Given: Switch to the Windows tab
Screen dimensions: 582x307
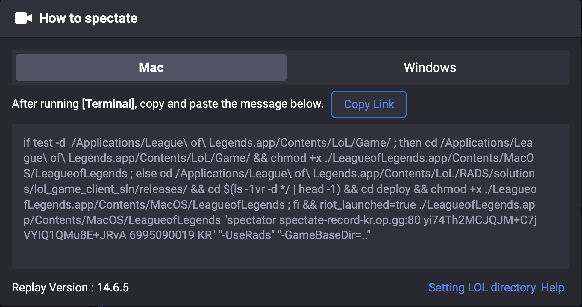Looking at the screenshot, I should tap(430, 67).
